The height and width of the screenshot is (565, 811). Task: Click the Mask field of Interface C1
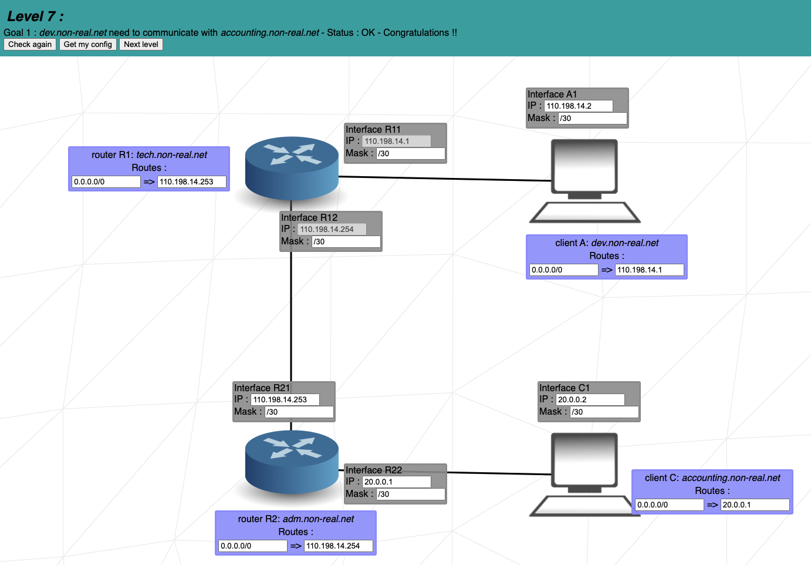[604, 412]
